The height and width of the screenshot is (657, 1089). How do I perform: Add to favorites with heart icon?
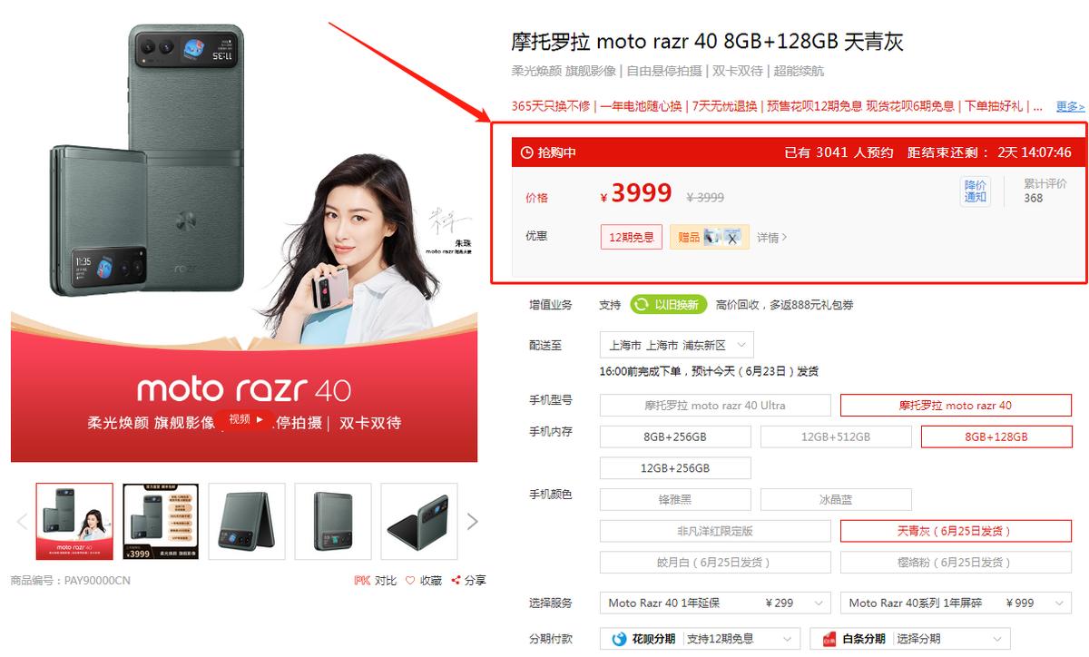click(x=410, y=581)
